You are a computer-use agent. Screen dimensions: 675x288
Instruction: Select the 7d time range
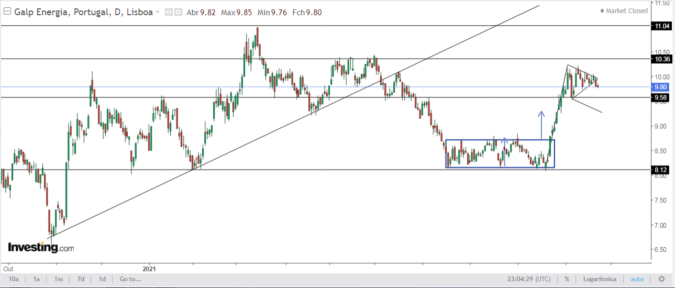(x=81, y=279)
